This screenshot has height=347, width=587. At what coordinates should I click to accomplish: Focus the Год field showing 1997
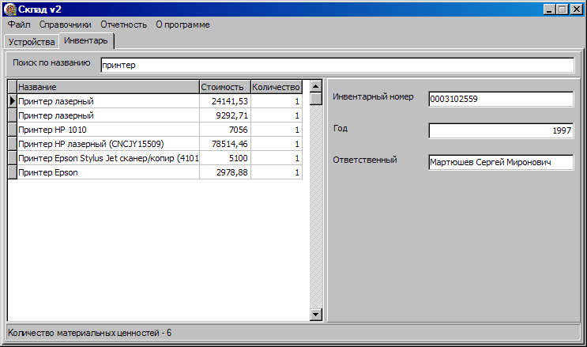[501, 130]
